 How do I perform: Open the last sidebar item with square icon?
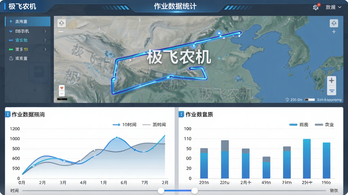click(x=28, y=58)
